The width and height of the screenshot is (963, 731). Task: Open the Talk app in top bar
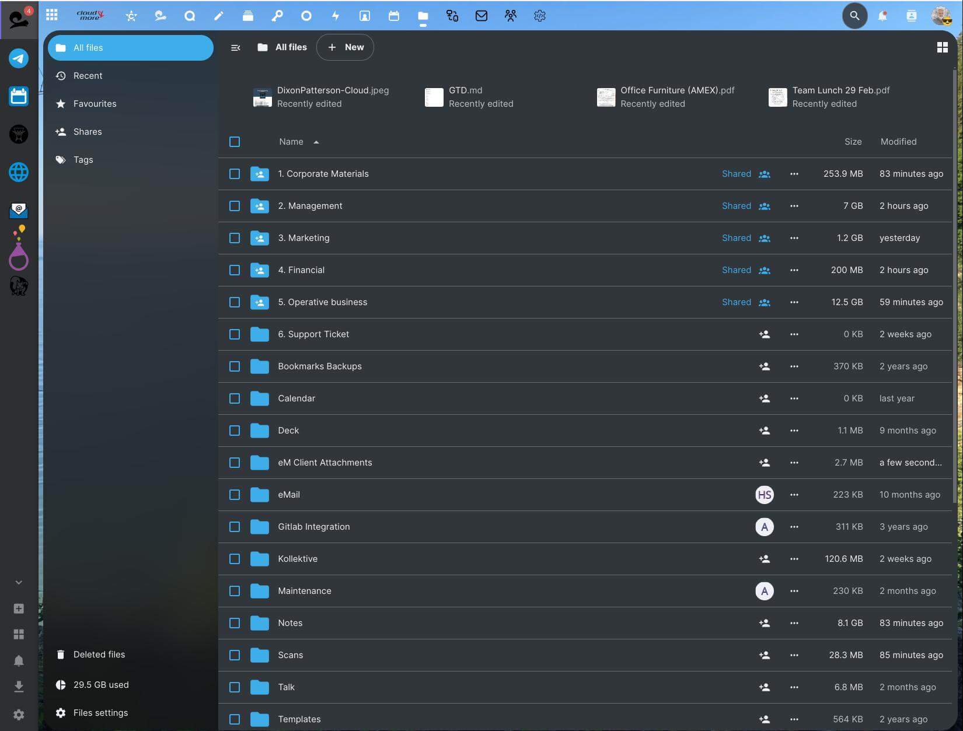pos(190,16)
